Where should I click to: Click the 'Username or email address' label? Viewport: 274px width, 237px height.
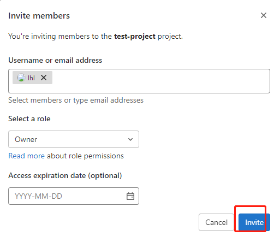click(x=55, y=60)
